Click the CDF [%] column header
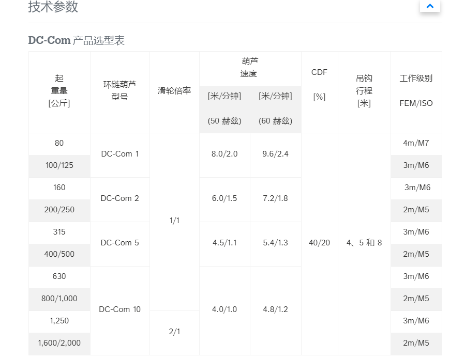 pos(319,85)
